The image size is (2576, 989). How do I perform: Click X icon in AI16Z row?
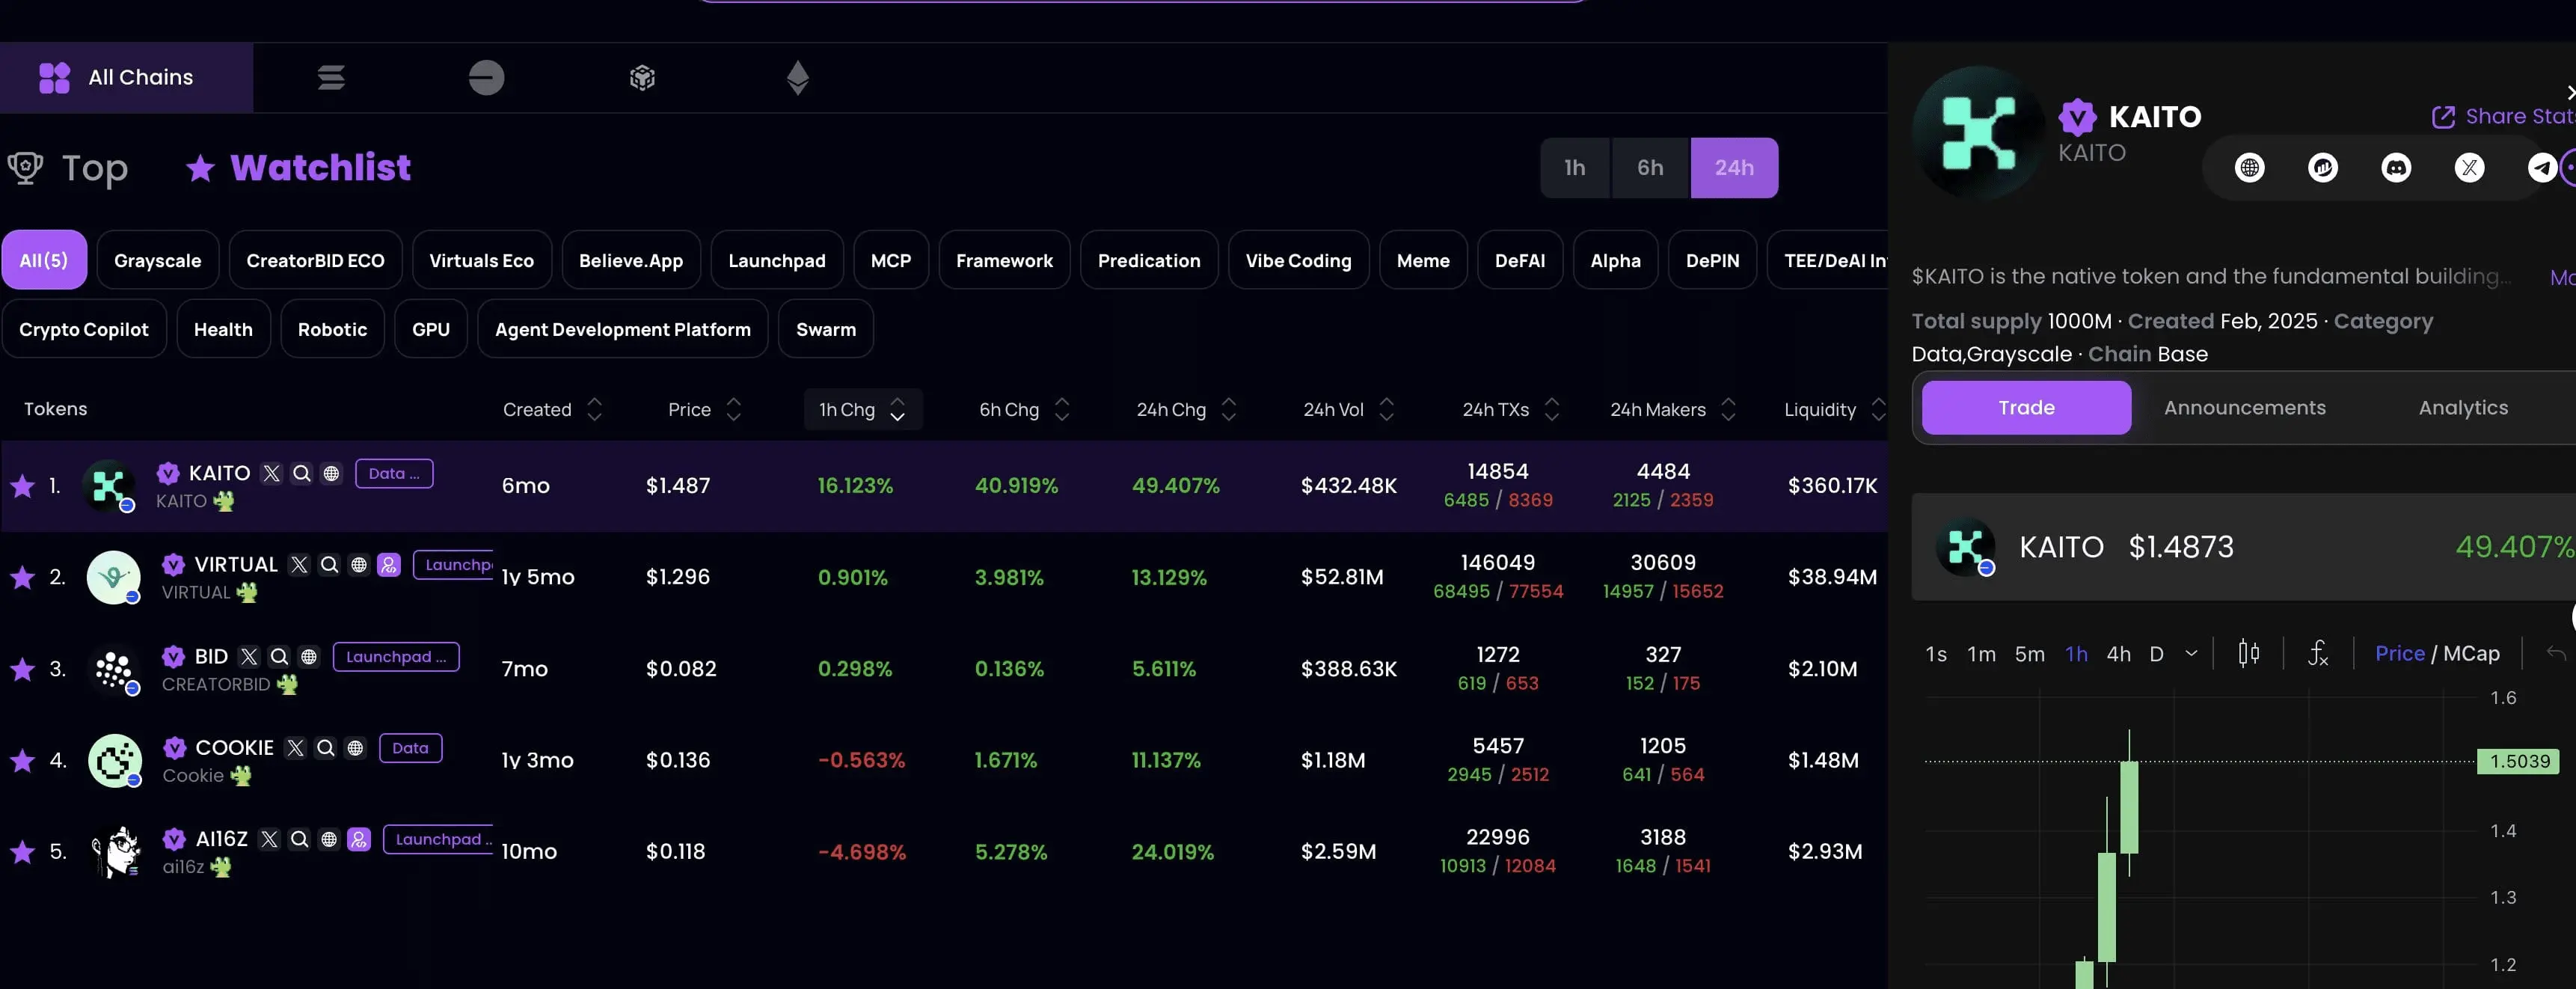269,839
